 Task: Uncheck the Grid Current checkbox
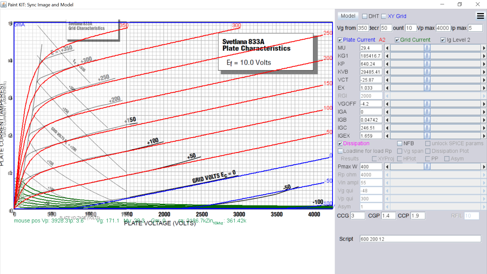(x=397, y=40)
